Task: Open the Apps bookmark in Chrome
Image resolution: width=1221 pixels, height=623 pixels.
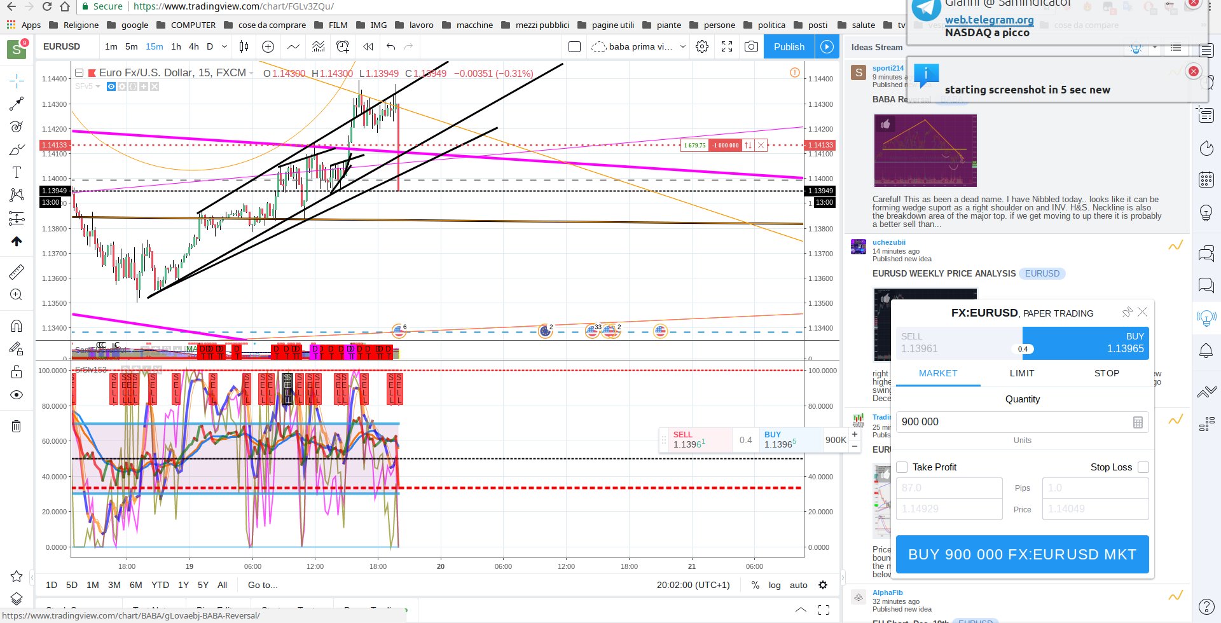Action: pos(24,25)
